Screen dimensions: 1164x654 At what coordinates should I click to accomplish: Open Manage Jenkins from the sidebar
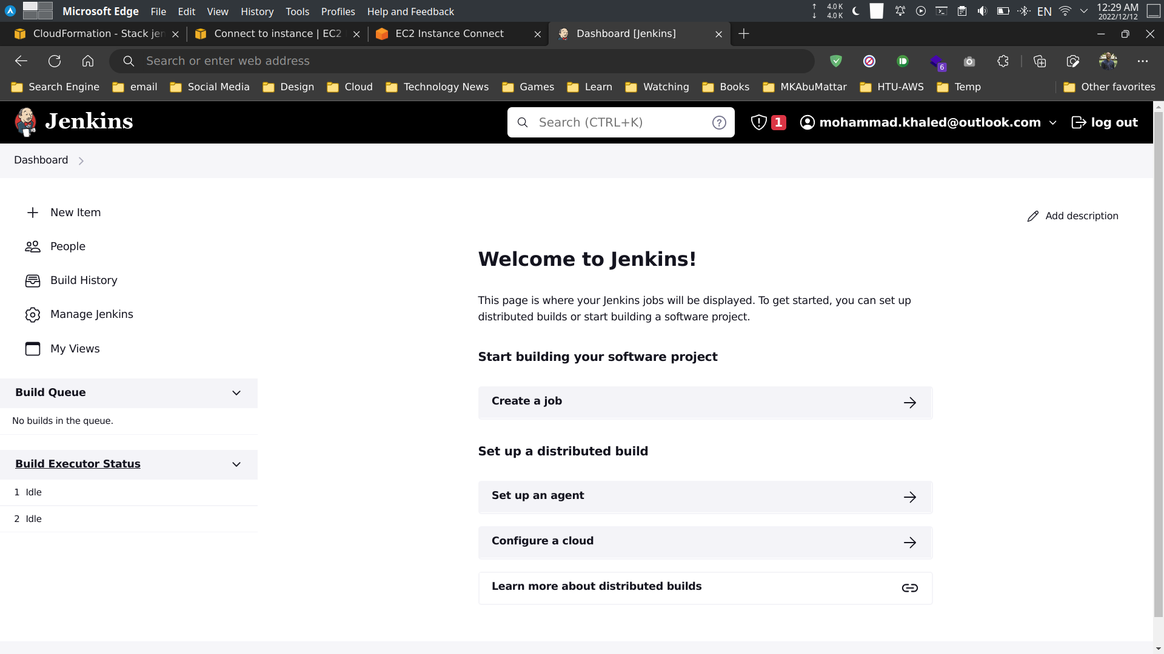pos(92,314)
